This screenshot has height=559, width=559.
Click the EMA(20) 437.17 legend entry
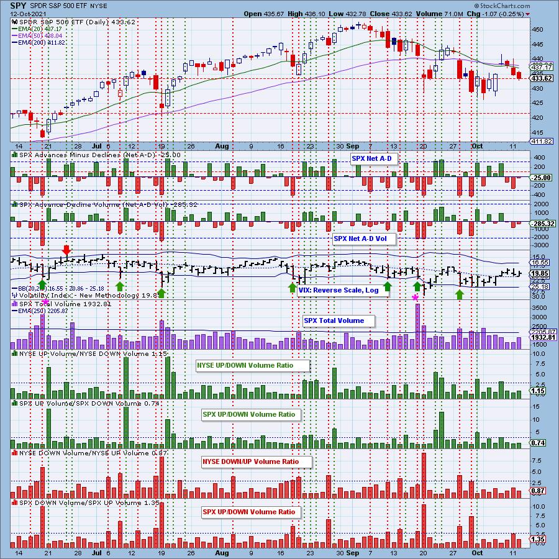[x=37, y=29]
